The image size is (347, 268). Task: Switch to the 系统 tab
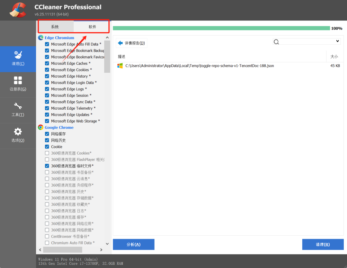coord(55,27)
